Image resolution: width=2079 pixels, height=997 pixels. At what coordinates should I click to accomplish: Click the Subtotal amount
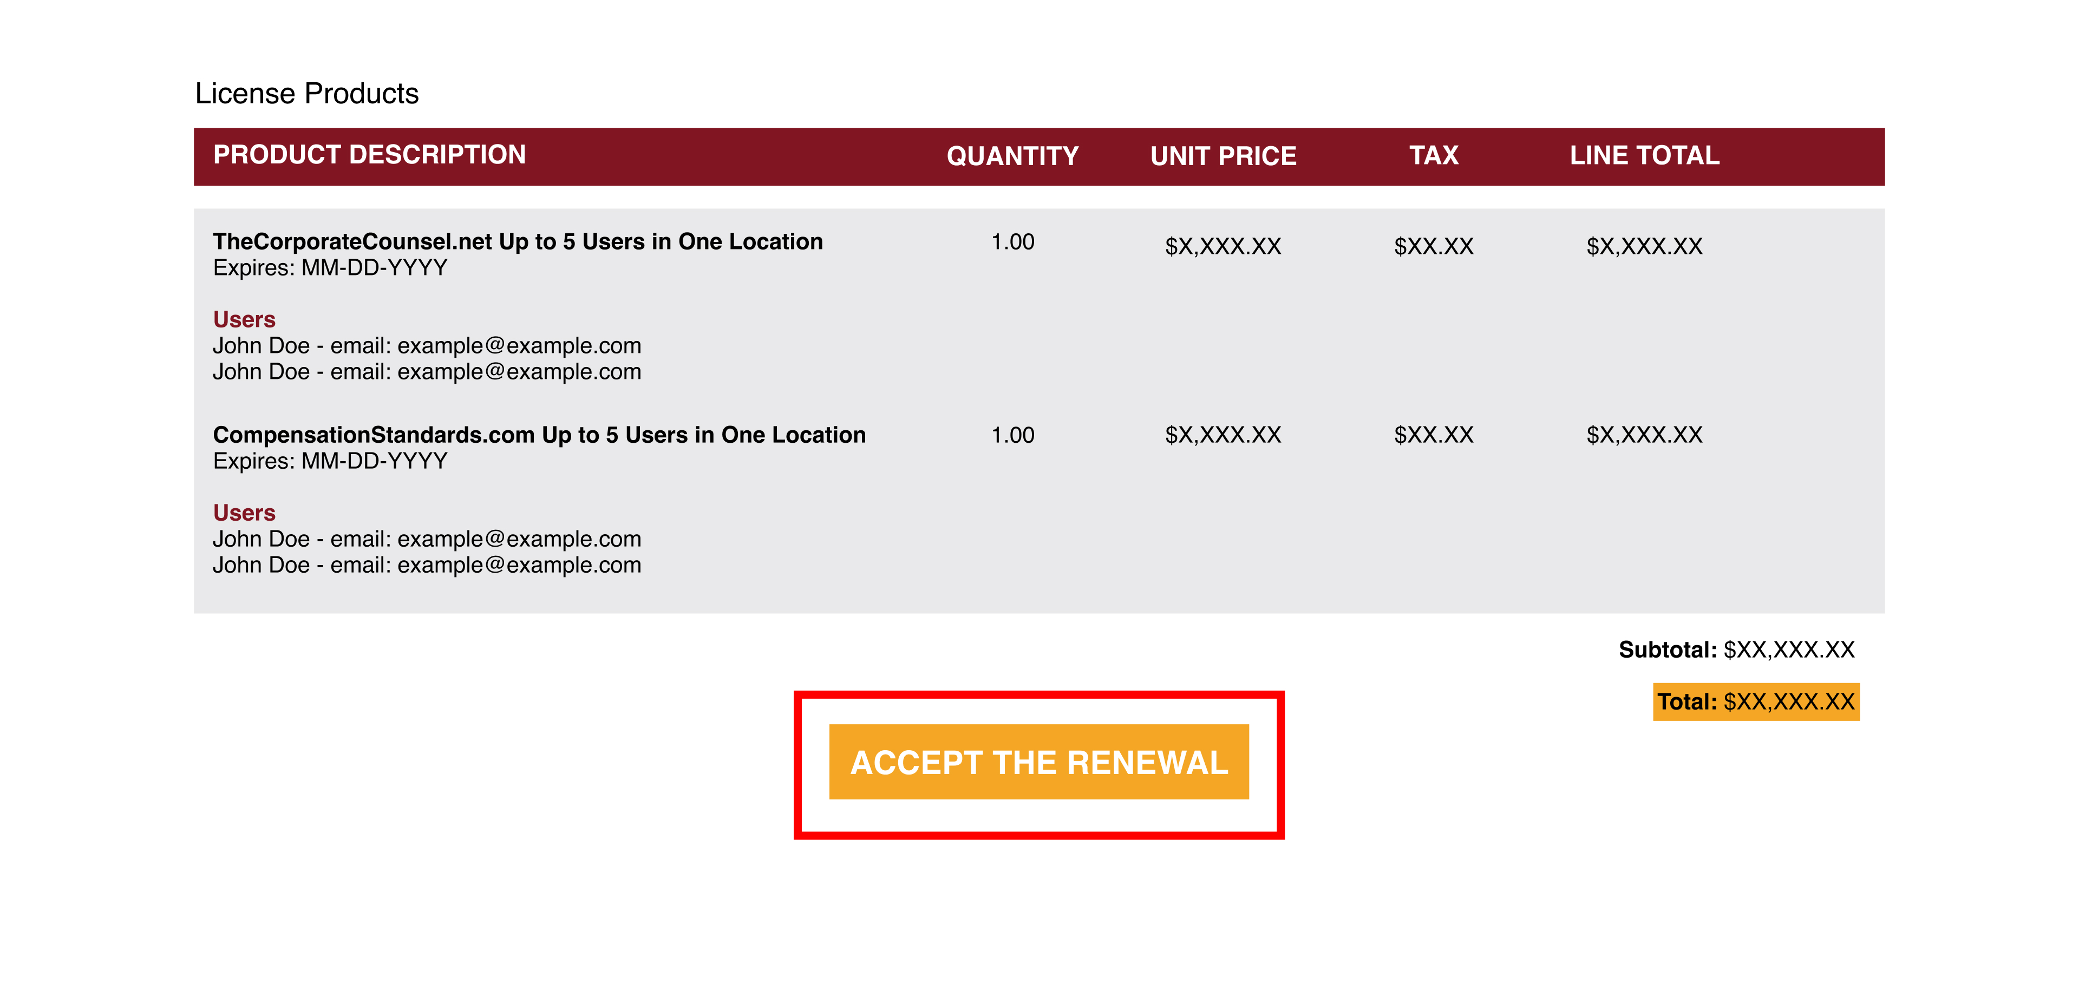pos(1789,650)
